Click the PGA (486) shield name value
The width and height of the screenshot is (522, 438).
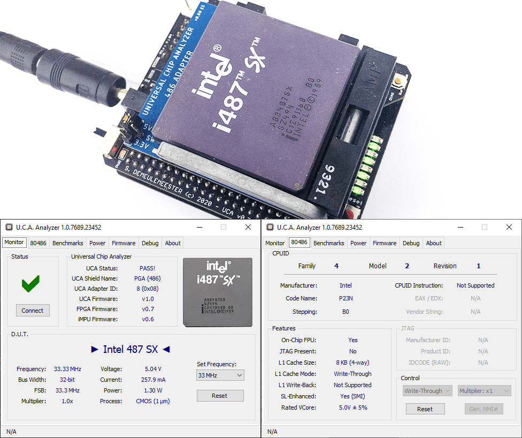point(148,278)
